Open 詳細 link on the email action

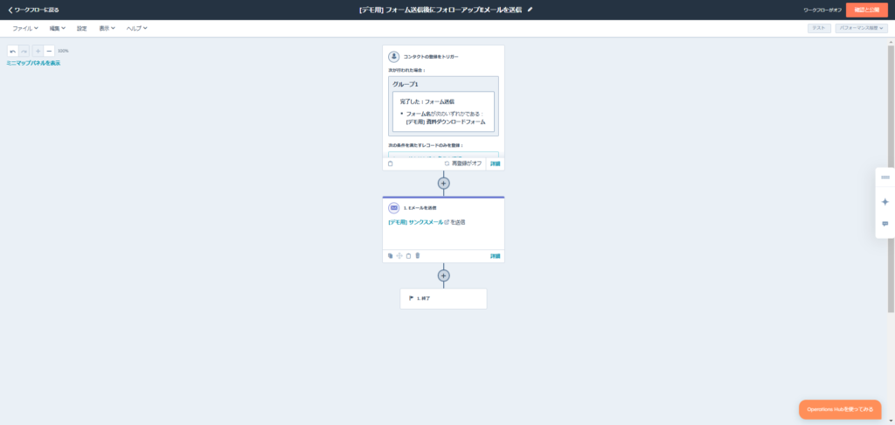(495, 256)
